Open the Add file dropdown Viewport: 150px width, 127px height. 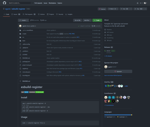tap(87, 20)
